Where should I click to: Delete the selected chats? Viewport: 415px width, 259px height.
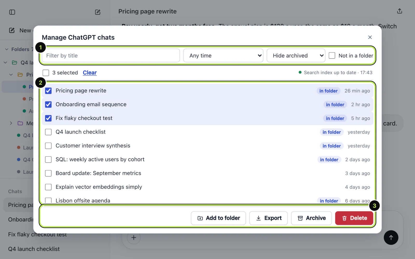(x=354, y=218)
